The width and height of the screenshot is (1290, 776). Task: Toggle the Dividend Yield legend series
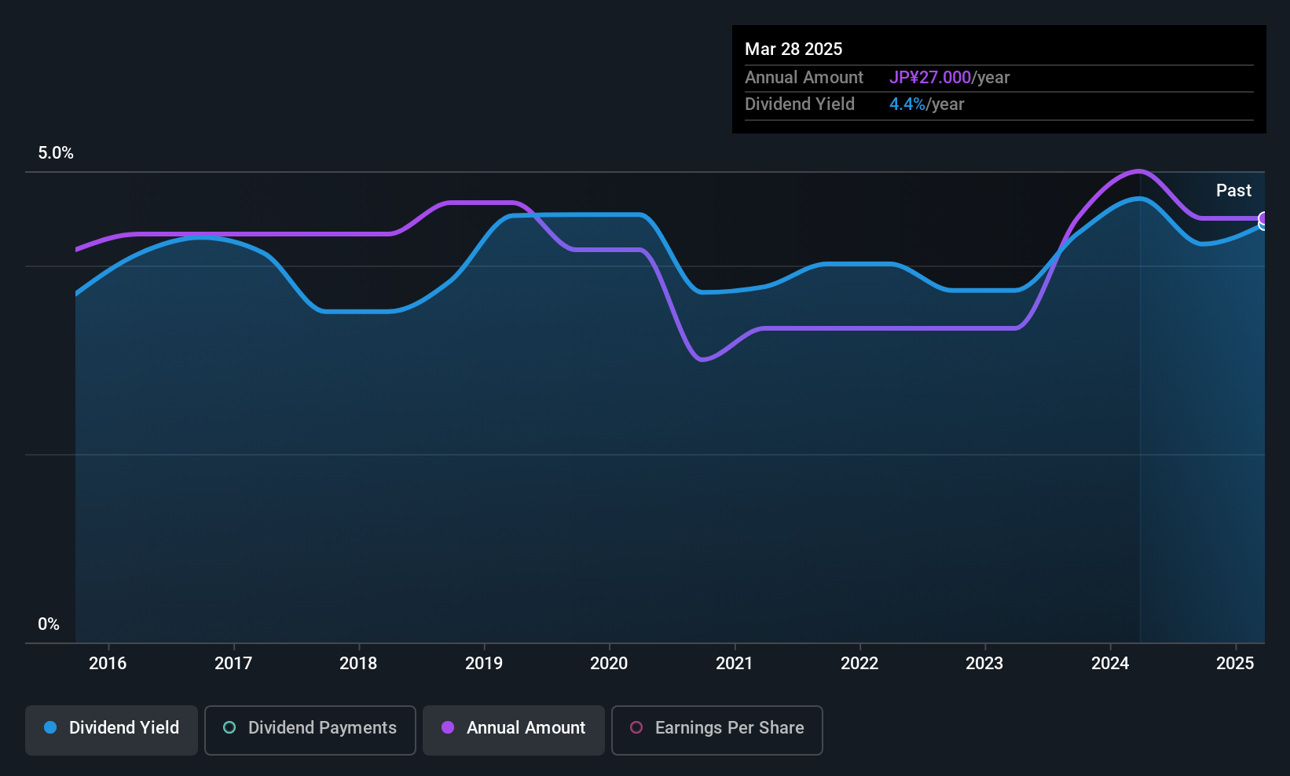(112, 730)
